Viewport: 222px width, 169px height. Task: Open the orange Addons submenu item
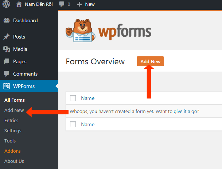(12, 151)
